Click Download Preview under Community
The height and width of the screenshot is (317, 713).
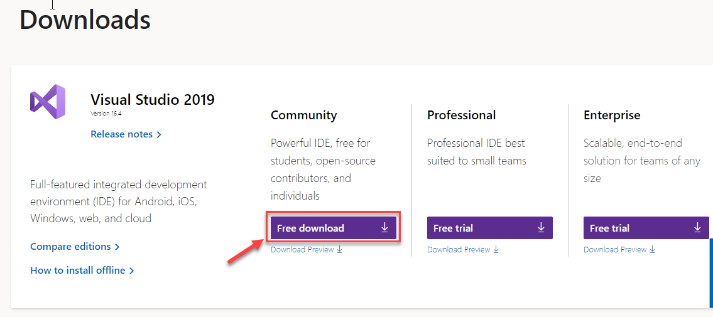[307, 250]
